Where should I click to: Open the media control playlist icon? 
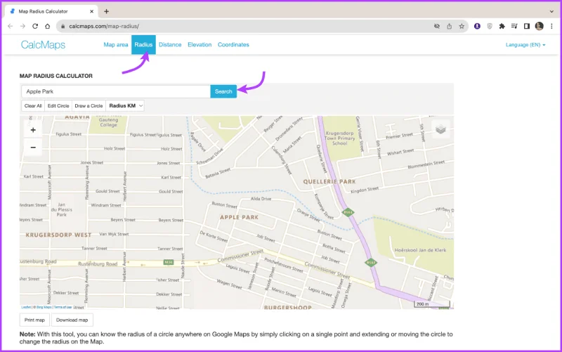tap(514, 26)
